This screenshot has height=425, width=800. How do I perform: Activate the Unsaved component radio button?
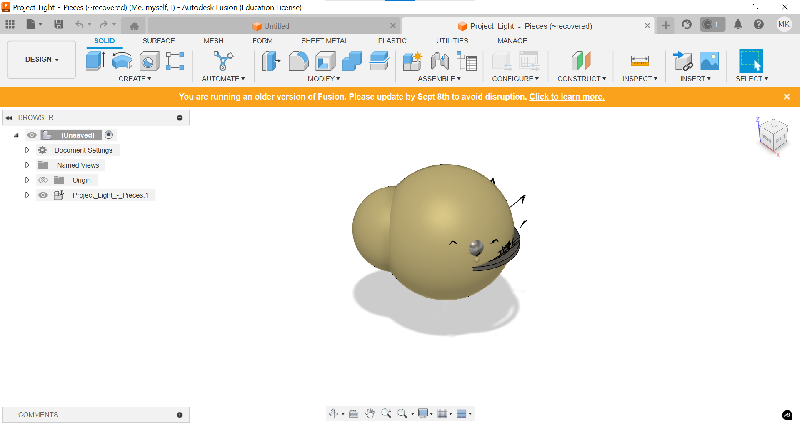pos(109,135)
